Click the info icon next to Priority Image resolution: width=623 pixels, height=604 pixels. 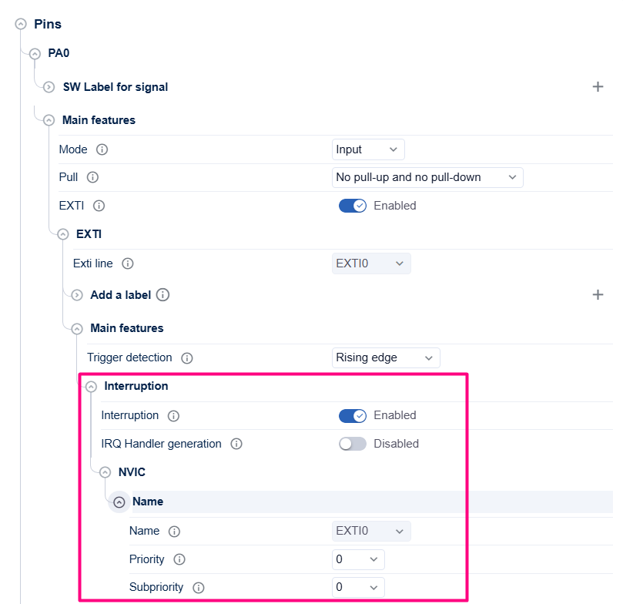[x=179, y=559]
